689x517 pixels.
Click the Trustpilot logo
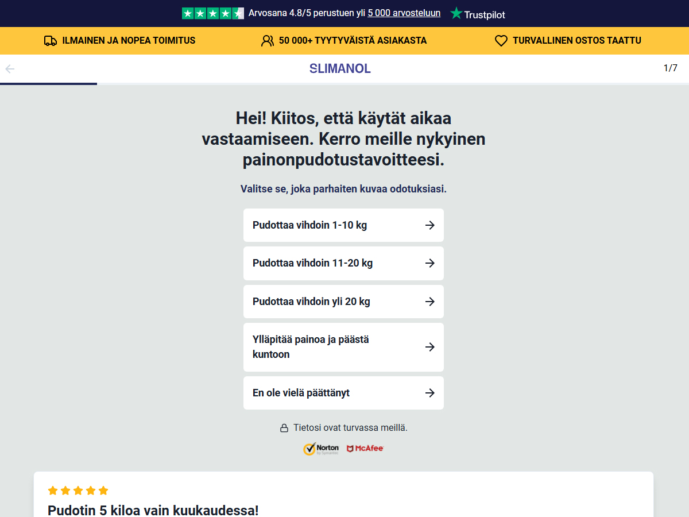[x=478, y=14]
